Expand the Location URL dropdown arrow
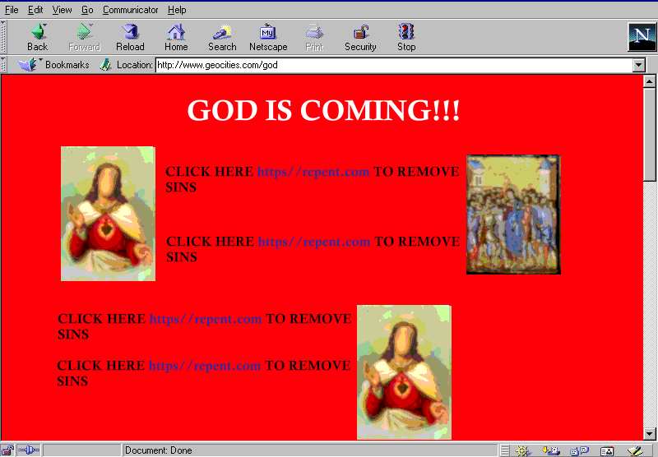Image resolution: width=658 pixels, height=457 pixels. pyautogui.click(x=639, y=65)
